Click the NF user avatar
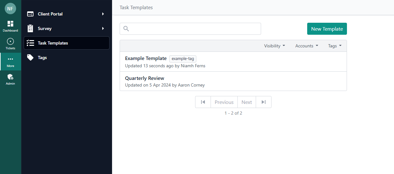The width and height of the screenshot is (394, 174). tap(10, 9)
